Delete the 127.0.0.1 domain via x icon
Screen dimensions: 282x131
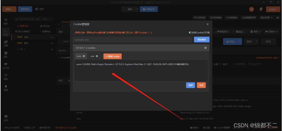pyautogui.click(x=205, y=48)
